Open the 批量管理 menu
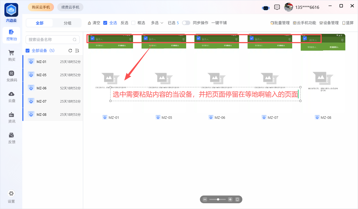 click(280, 23)
